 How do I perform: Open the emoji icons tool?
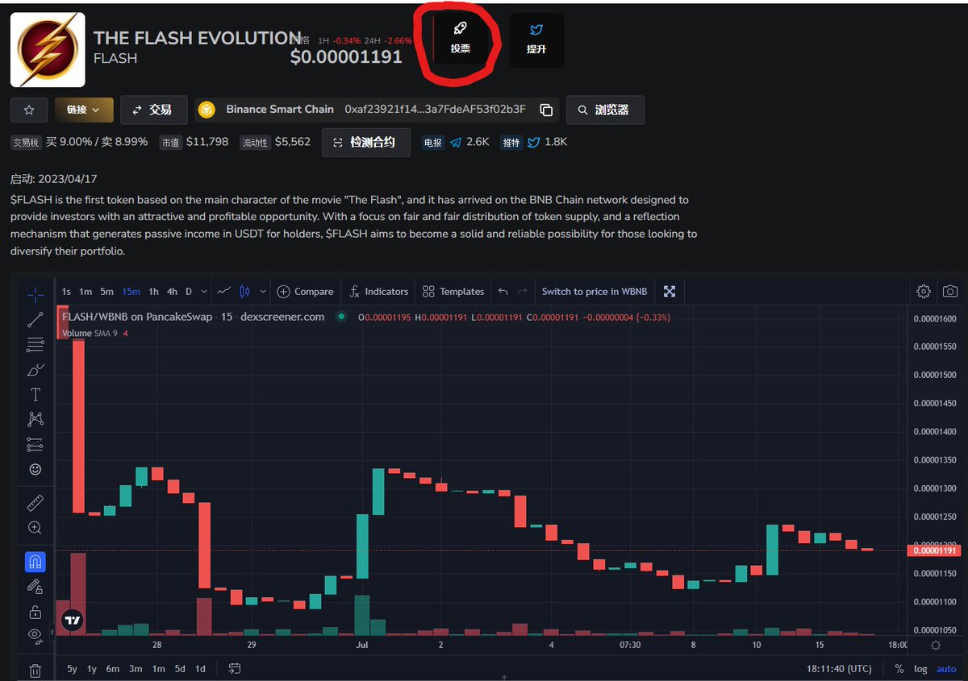click(x=35, y=469)
